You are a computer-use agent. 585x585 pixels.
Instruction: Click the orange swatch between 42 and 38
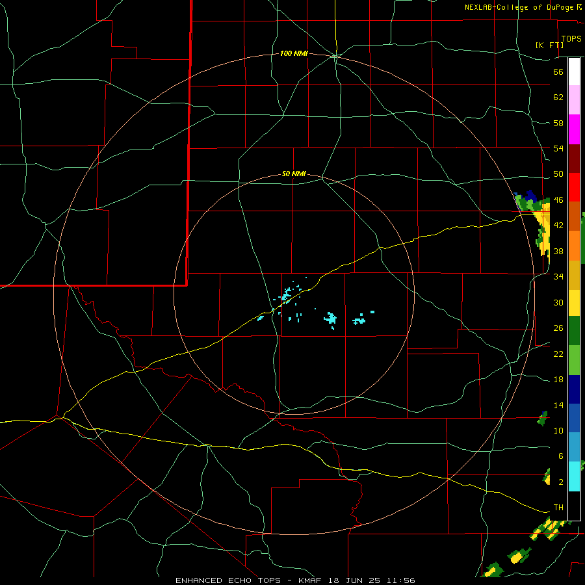pyautogui.click(x=574, y=246)
